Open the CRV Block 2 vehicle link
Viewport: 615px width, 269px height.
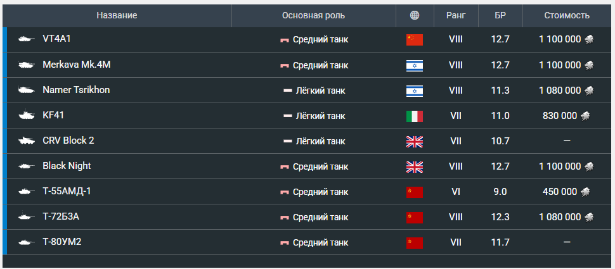point(68,141)
